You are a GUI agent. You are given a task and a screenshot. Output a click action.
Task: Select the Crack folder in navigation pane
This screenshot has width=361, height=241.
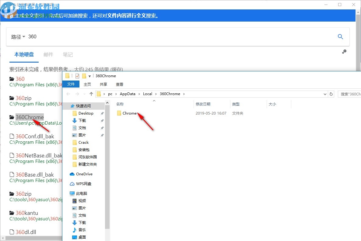click(x=83, y=142)
